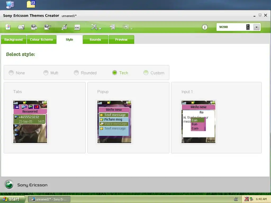
Task: Click the 'Tabs' label text
Action: click(17, 92)
